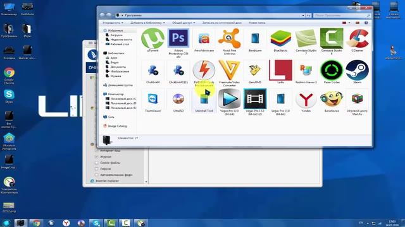Select the DAEMON Tools shortcut icon
The image size is (405, 227).
(x=204, y=70)
